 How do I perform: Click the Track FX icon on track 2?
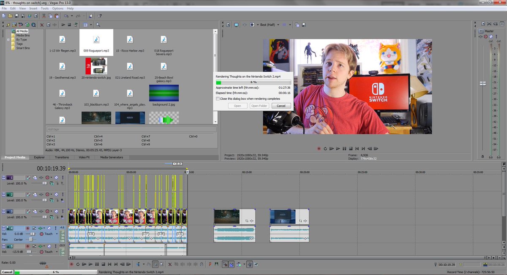41,194
